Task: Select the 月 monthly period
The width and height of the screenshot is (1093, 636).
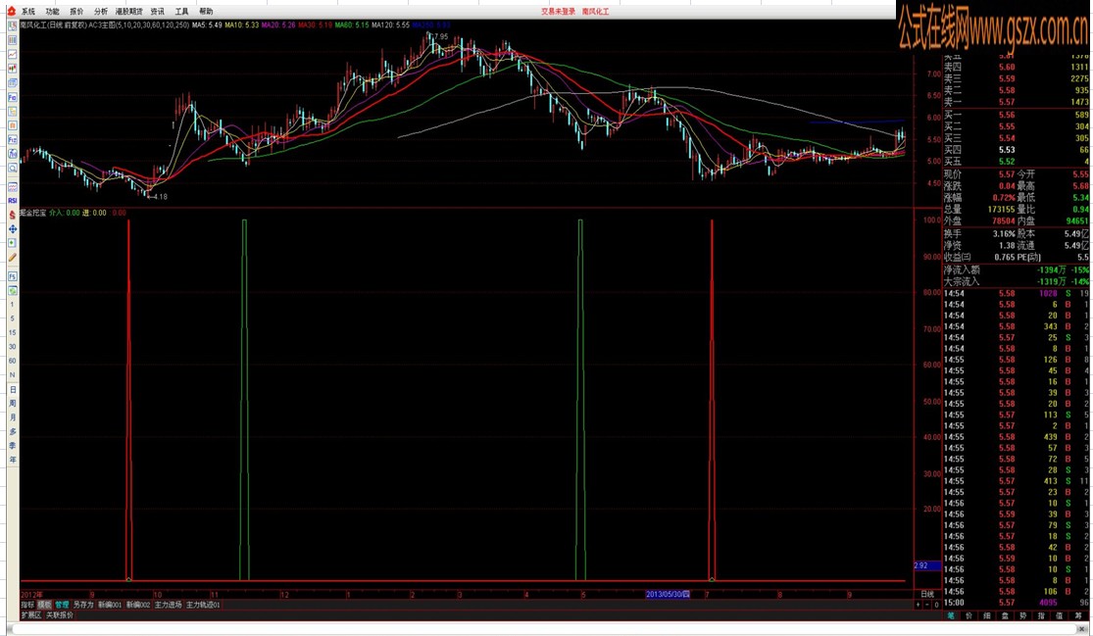Action: coord(13,417)
